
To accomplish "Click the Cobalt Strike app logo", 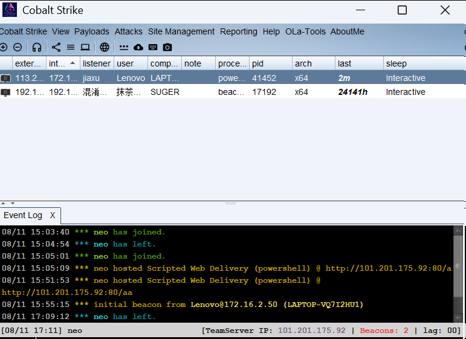I will coord(10,10).
